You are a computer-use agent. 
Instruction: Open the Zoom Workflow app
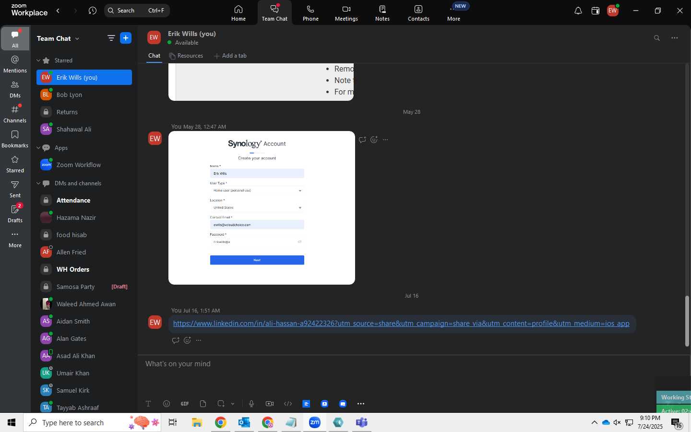click(84, 165)
